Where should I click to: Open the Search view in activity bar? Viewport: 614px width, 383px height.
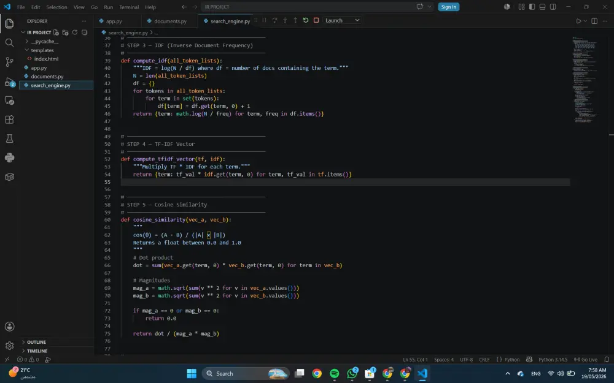pyautogui.click(x=9, y=43)
